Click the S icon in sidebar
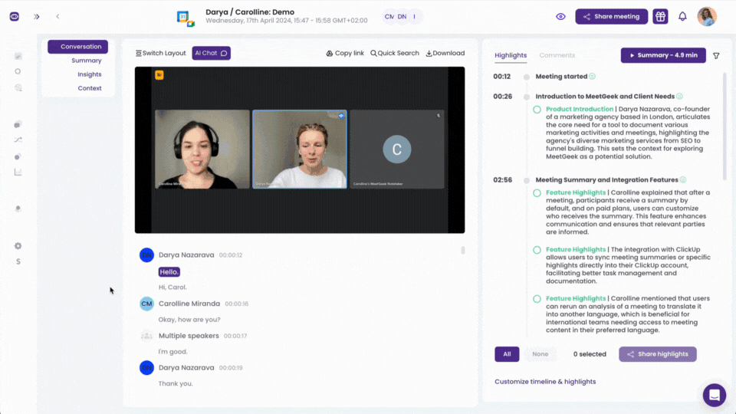Viewport: 736px width, 414px height. click(x=18, y=261)
